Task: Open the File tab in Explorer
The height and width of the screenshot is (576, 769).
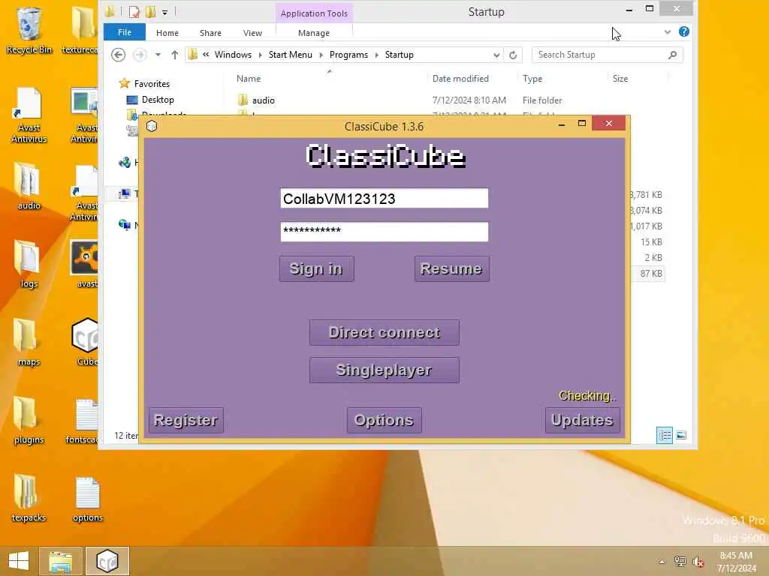Action: point(125,32)
